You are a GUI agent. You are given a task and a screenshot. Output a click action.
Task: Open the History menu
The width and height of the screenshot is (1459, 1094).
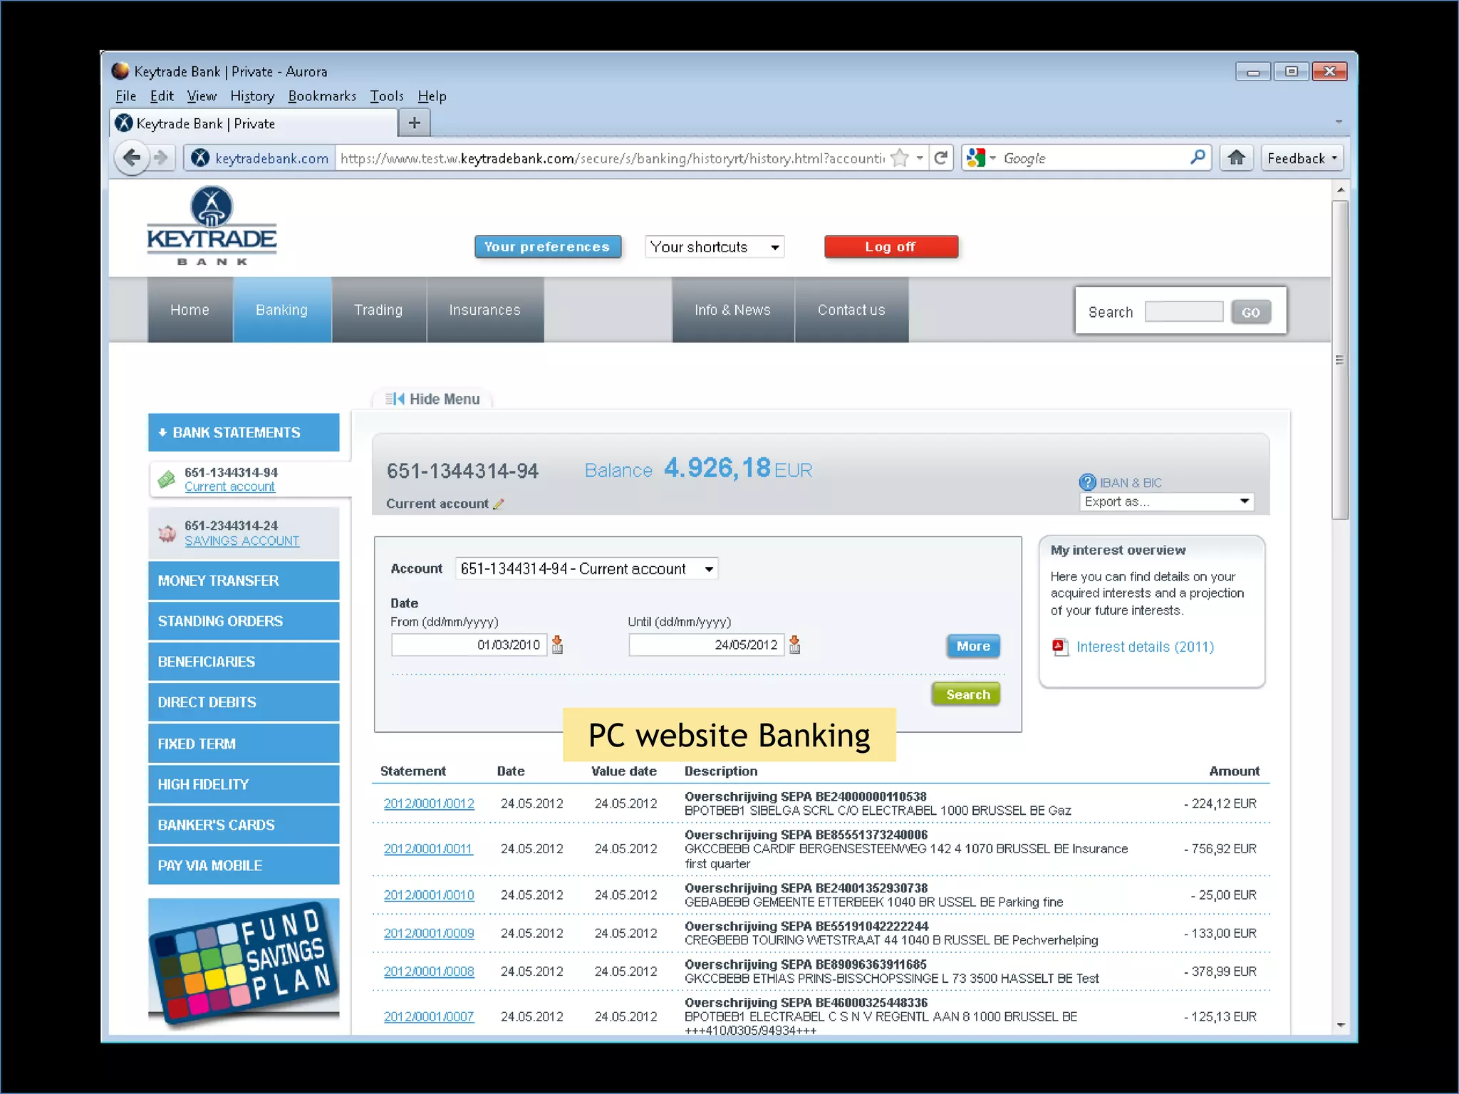click(x=252, y=96)
